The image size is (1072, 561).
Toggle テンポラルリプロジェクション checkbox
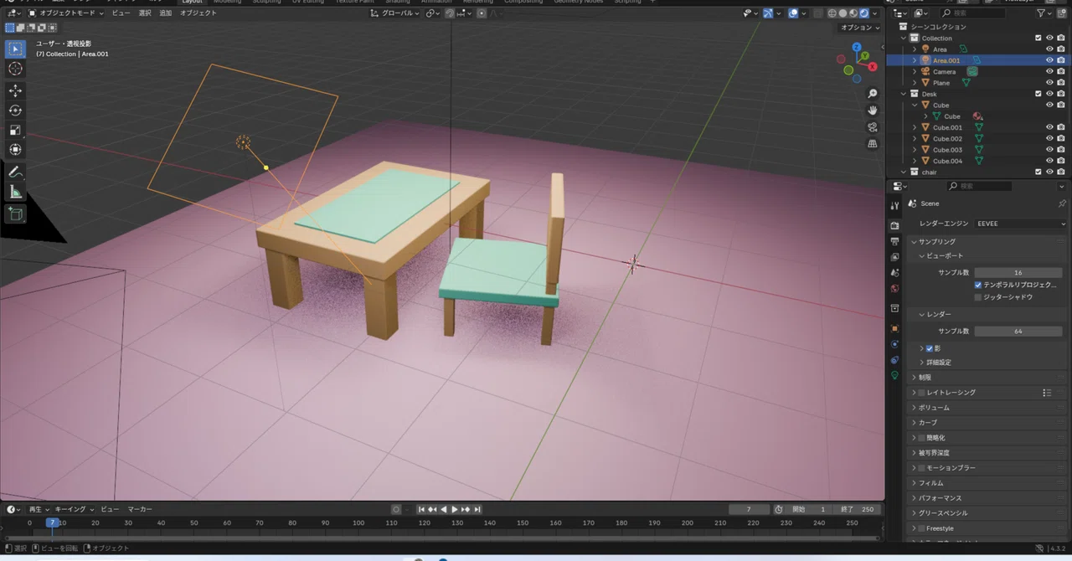pyautogui.click(x=977, y=285)
